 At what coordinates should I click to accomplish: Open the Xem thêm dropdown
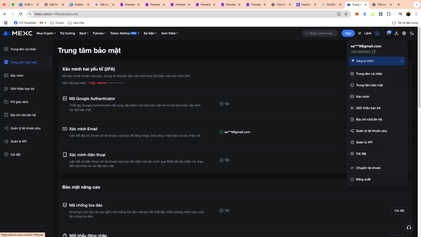pos(169,33)
